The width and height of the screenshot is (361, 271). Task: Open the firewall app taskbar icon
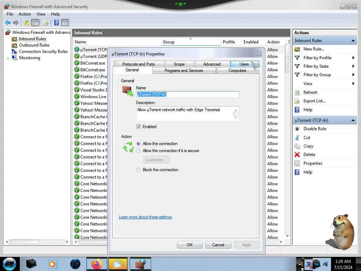click(x=141, y=264)
